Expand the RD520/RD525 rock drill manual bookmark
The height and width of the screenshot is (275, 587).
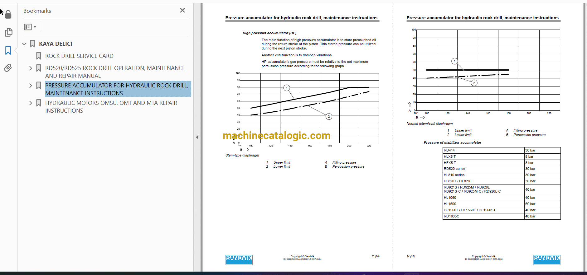pos(31,68)
